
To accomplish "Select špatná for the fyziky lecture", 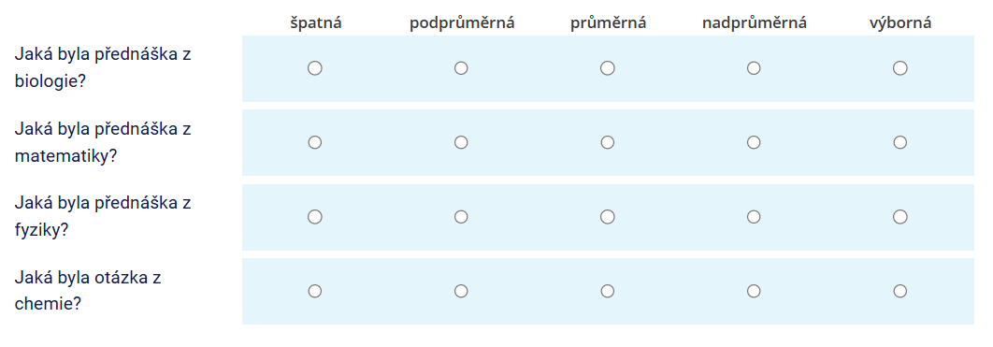I will (315, 217).
